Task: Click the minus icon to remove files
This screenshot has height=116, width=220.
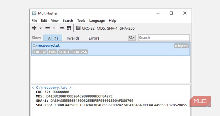Action: pyautogui.click(x=48, y=28)
